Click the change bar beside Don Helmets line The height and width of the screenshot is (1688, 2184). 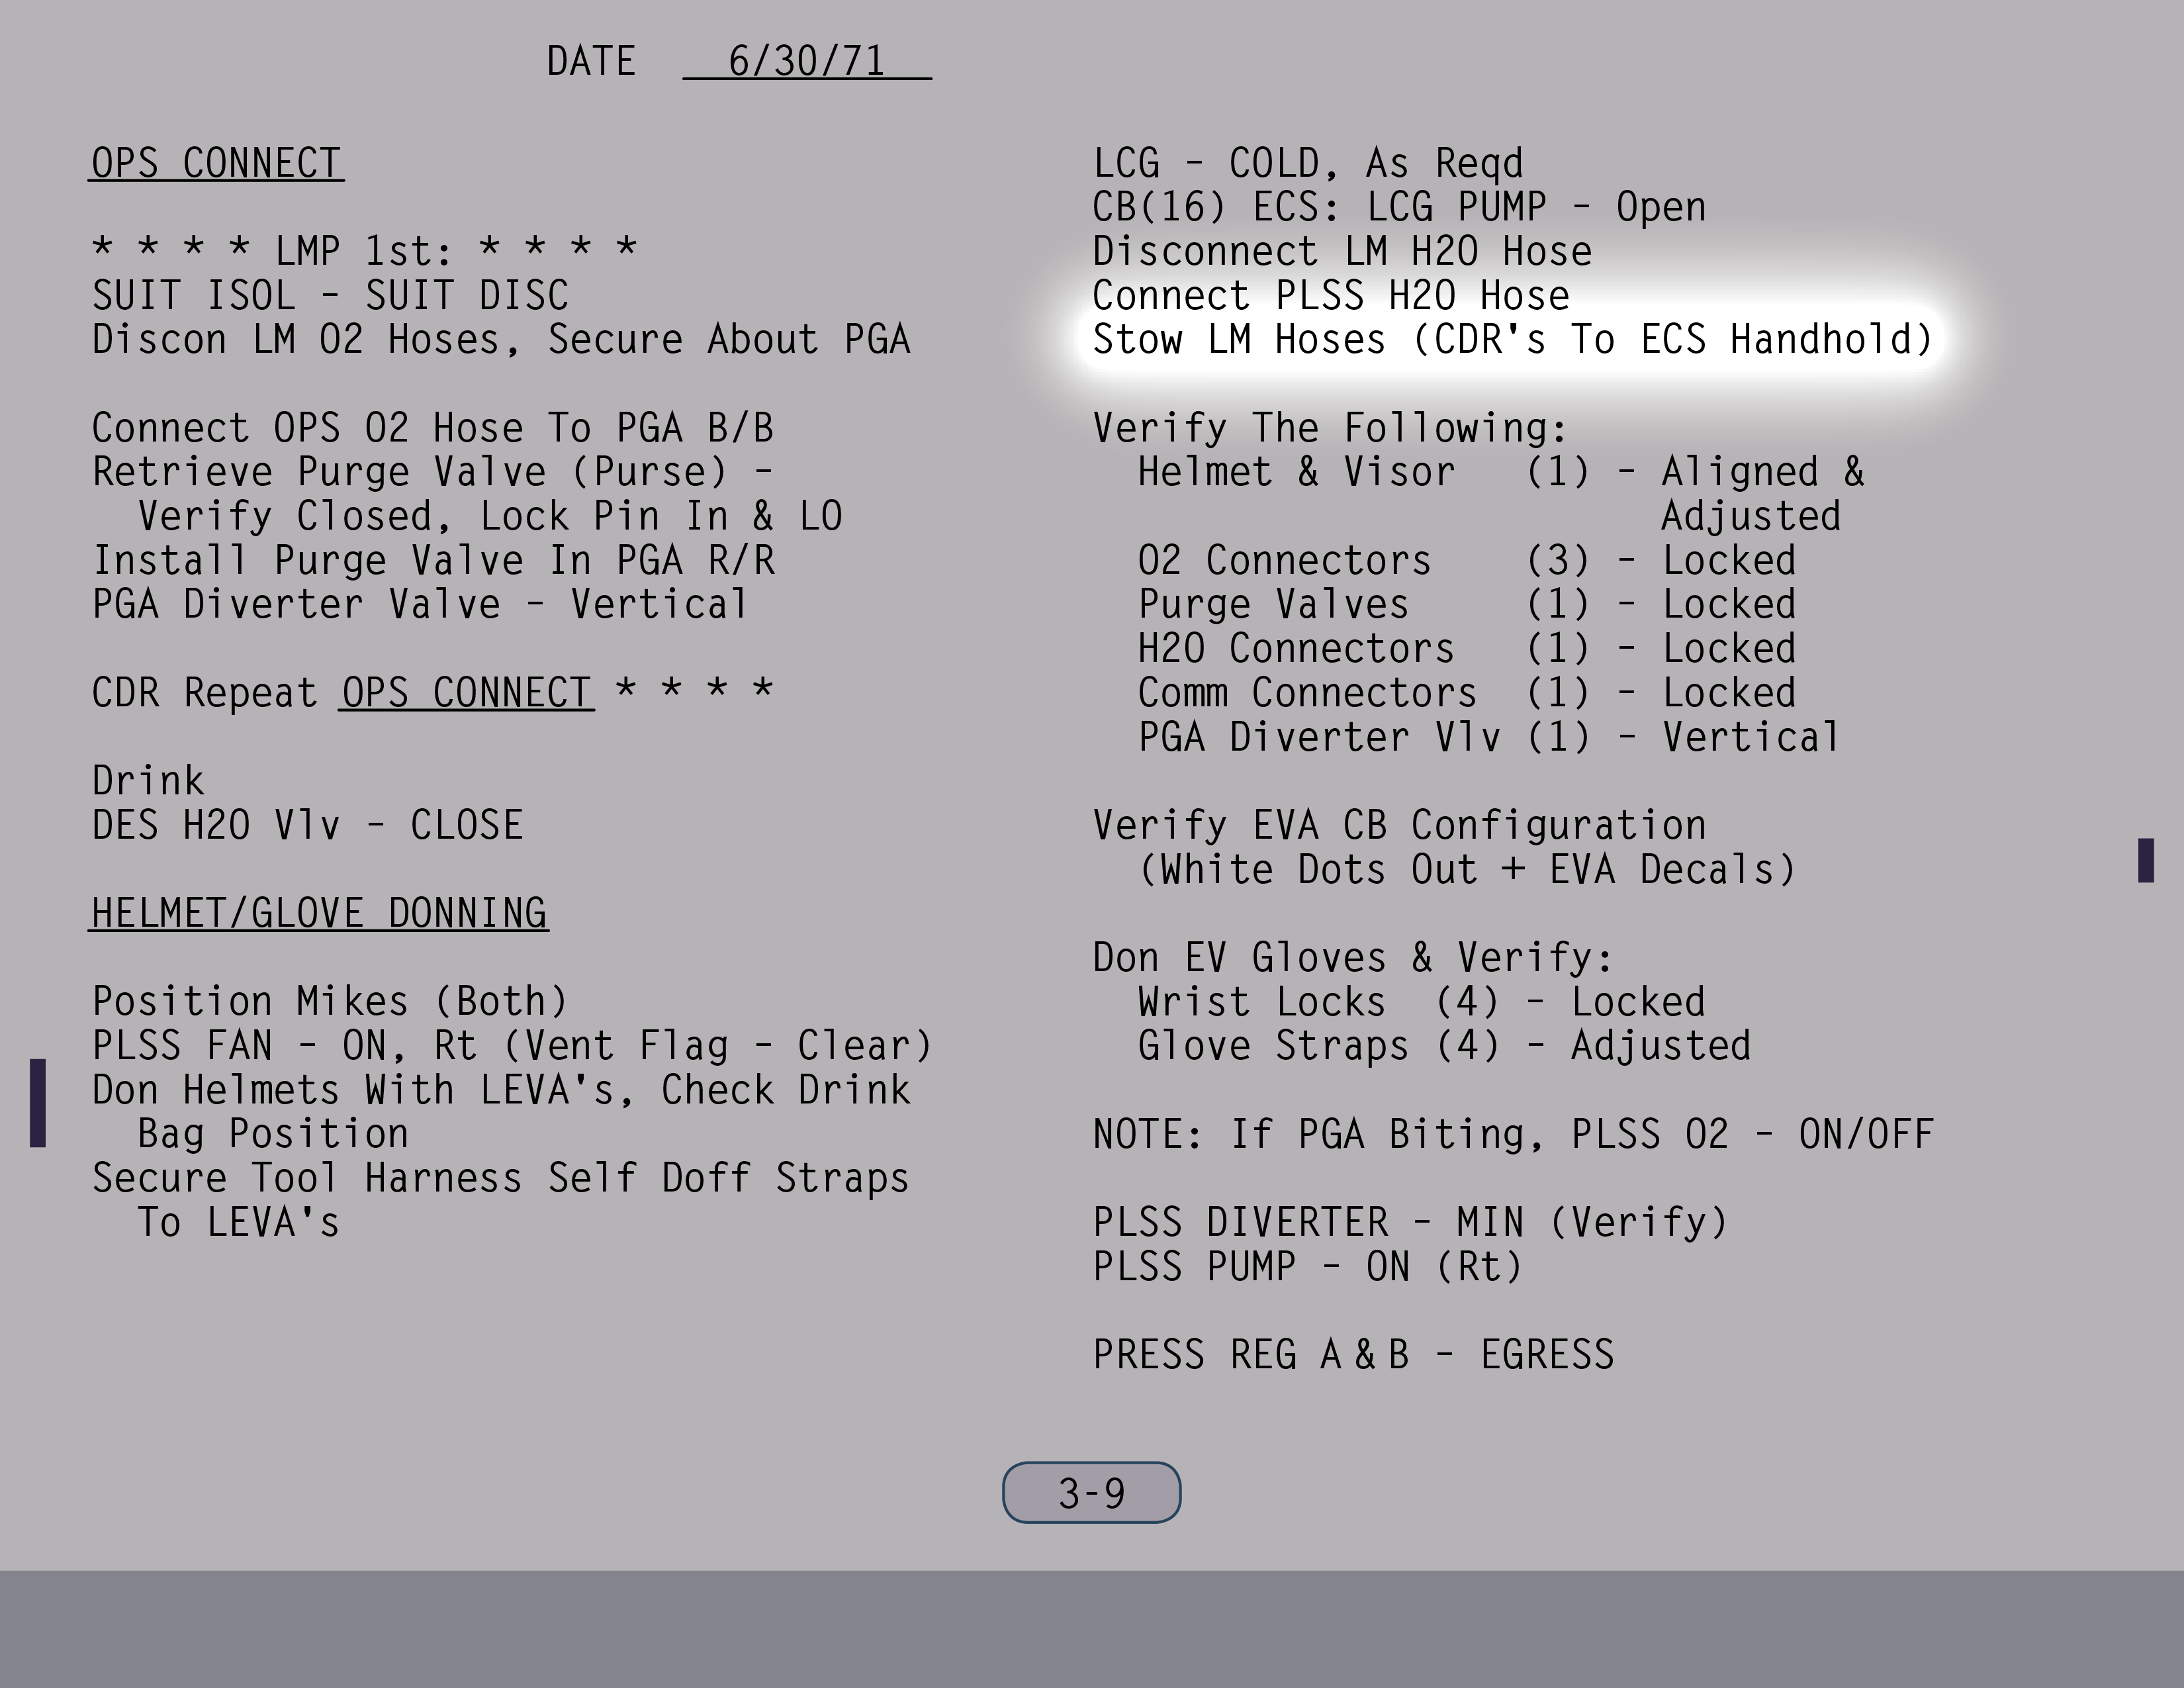38,1103
